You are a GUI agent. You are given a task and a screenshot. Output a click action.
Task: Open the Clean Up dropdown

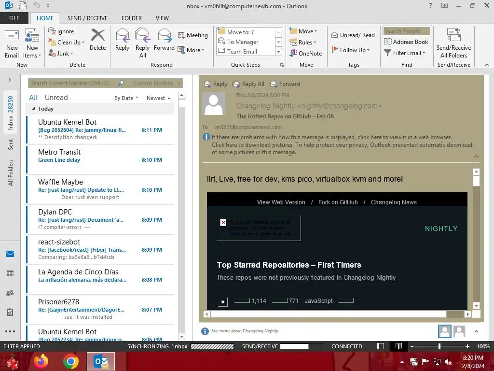(67, 43)
